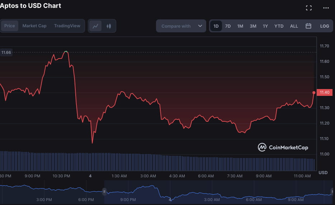This screenshot has height=205, width=335.
Task: Select YTD time range
Action: click(x=279, y=26)
